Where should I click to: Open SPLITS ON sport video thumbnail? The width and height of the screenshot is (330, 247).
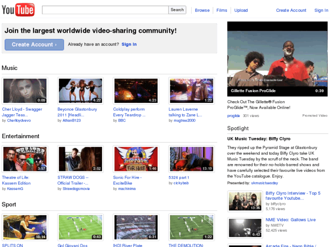(x=25, y=227)
